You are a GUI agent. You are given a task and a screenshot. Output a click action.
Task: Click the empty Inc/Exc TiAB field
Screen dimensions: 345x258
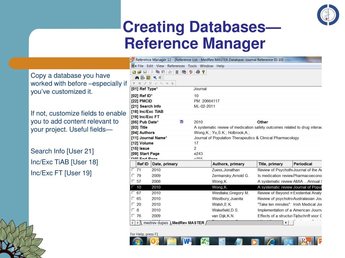point(257,112)
